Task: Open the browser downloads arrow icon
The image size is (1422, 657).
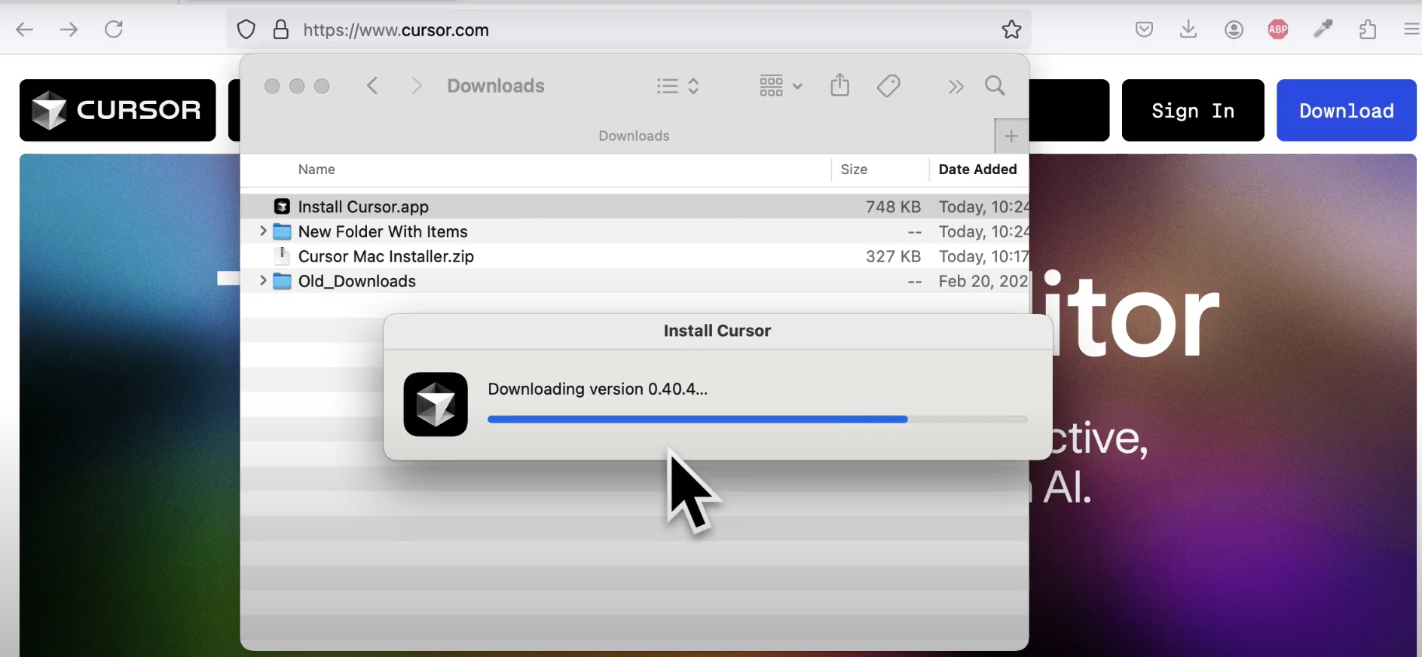Action: point(1188,30)
